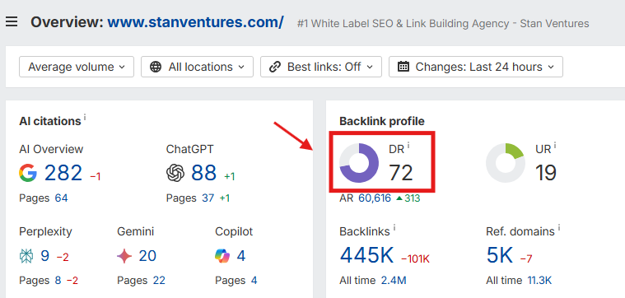Screen dimensions: 625x298
Task: Click the Backlinks change −101K
Action: [415, 259]
